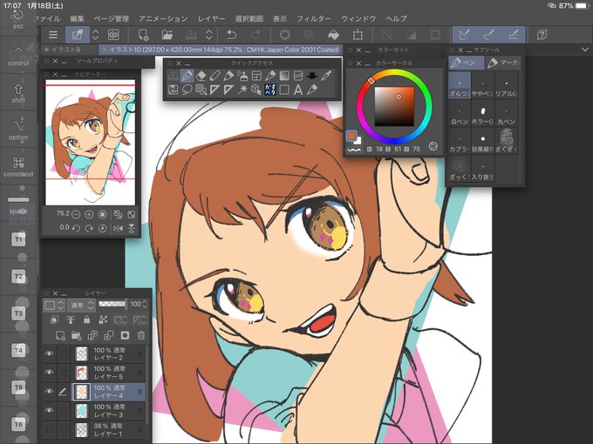Select the eyedropper in Quick Access
Image resolution: width=593 pixels, height=444 pixels.
coord(326,76)
